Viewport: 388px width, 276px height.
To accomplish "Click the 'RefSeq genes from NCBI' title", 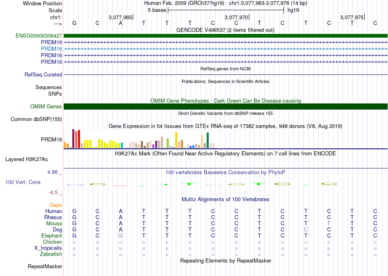I will coord(225,69).
